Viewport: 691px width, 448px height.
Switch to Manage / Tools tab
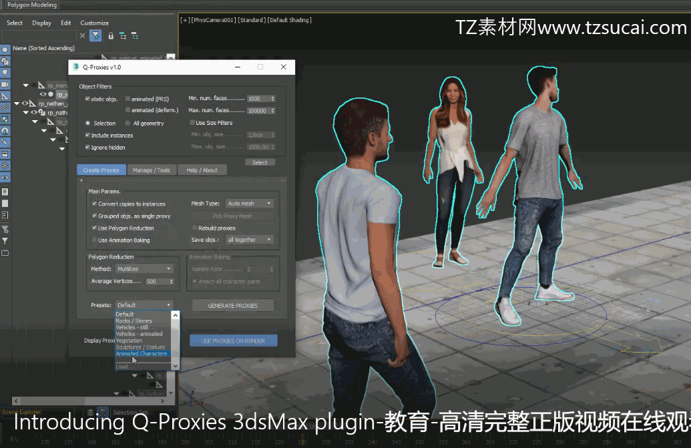click(151, 170)
